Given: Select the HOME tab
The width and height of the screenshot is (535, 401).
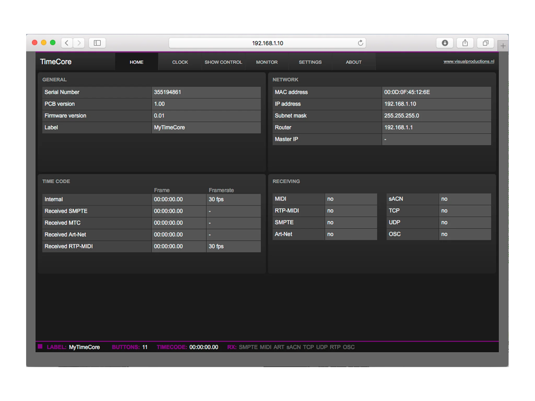Looking at the screenshot, I should pos(136,62).
